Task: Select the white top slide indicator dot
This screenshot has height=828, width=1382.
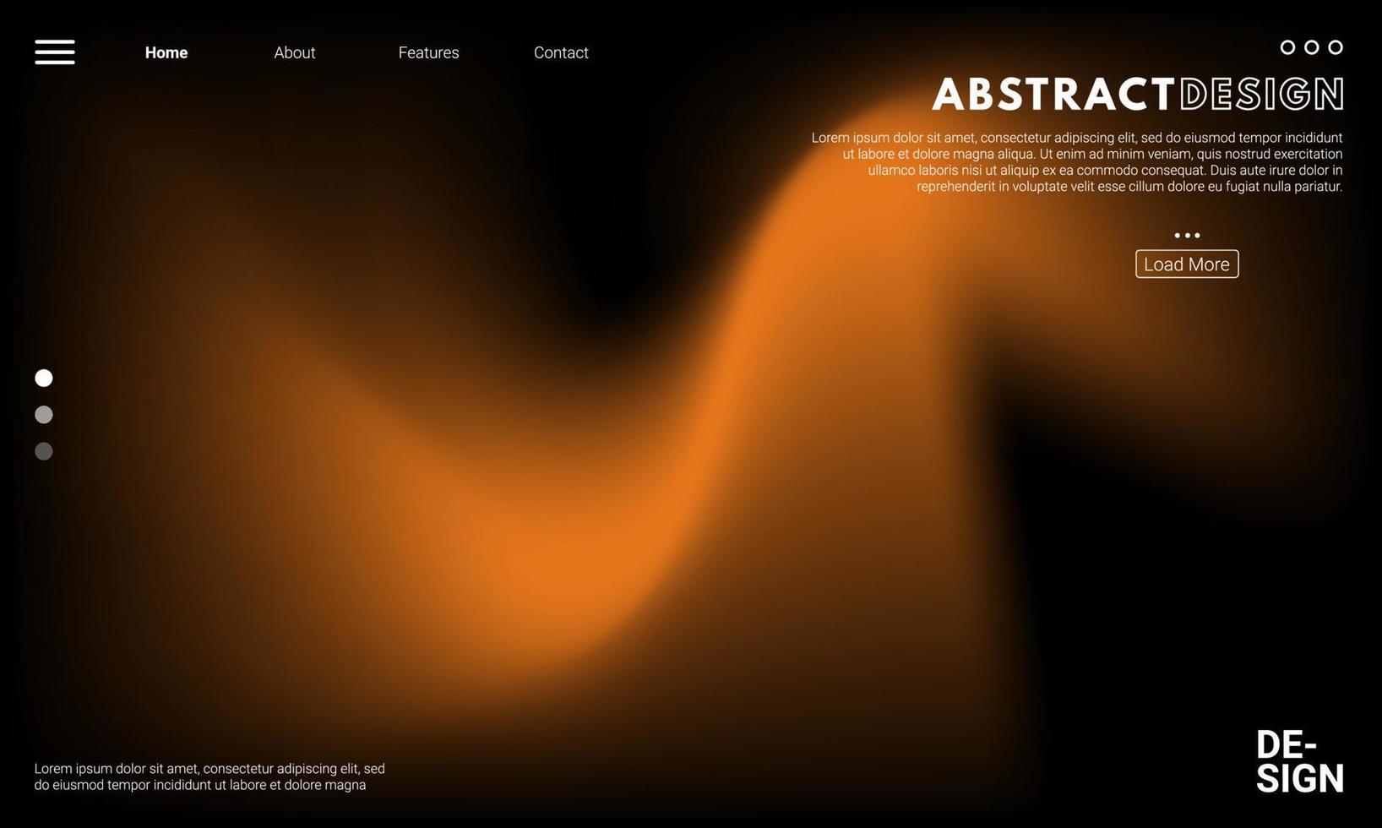Action: pos(44,378)
